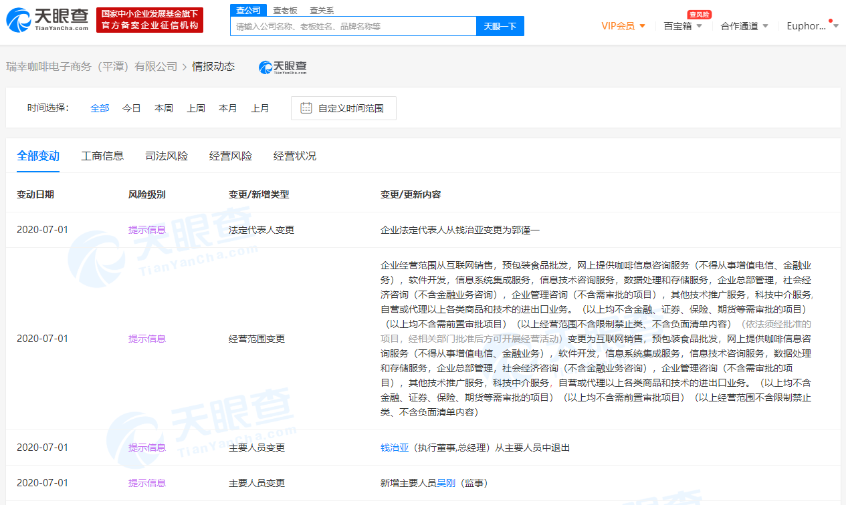Image resolution: width=846 pixels, height=505 pixels.
Task: Click the 经营范围变更 content paragraph
Action: tap(597, 339)
